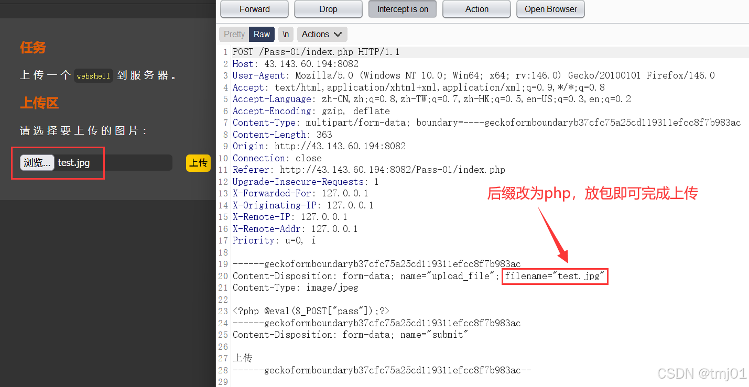Click the Upgrade-Insecure-Requests header line
Screen dimensions: 749x387
[306, 182]
